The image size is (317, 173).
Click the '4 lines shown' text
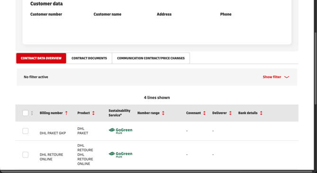[x=157, y=97]
